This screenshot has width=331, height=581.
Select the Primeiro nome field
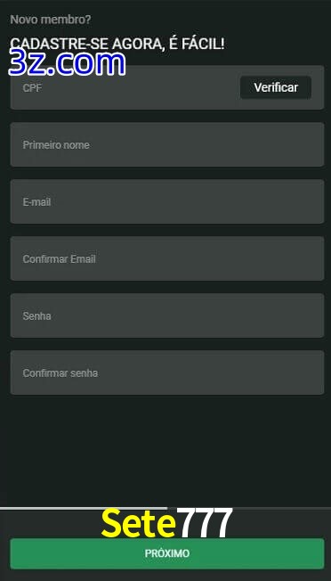[167, 144]
